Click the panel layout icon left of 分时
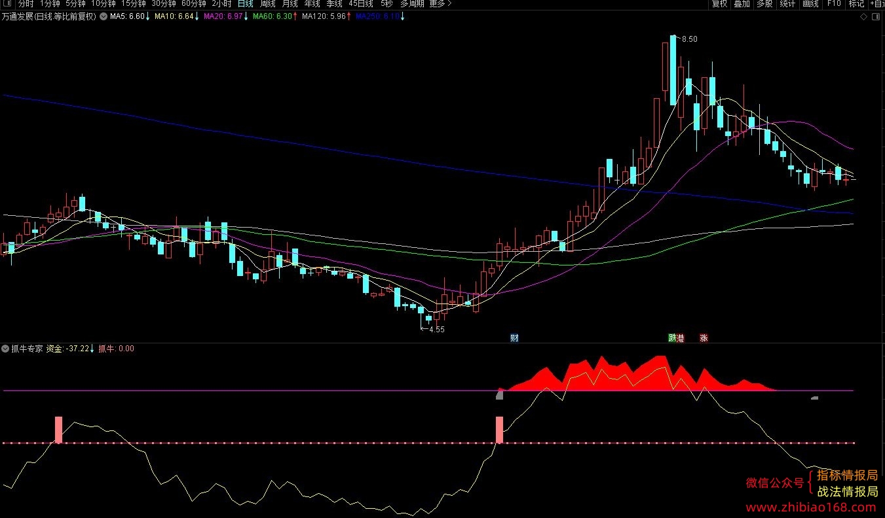The image size is (885, 518). pyautogui.click(x=9, y=4)
